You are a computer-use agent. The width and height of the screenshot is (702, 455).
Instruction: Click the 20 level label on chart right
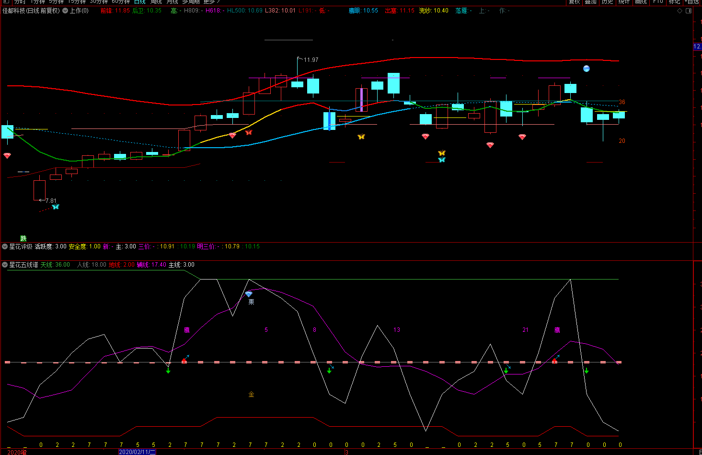(x=622, y=141)
